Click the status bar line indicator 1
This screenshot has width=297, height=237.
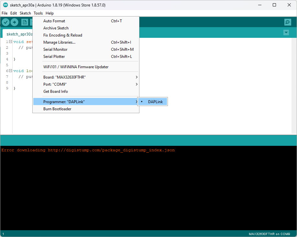coord(3,234)
